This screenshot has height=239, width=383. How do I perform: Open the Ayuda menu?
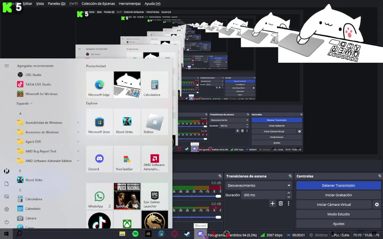click(x=152, y=4)
